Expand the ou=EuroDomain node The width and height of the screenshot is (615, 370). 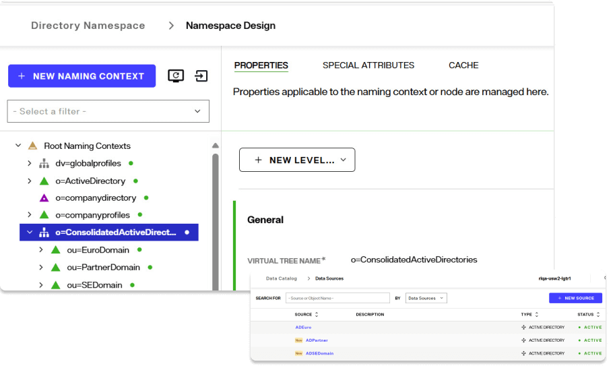tap(41, 249)
